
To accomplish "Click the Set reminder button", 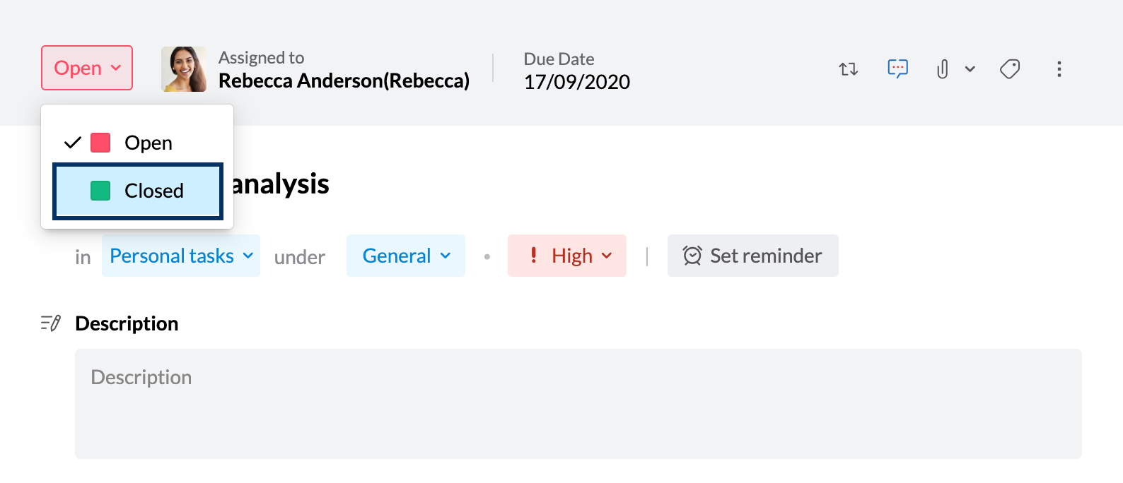I will click(x=752, y=255).
